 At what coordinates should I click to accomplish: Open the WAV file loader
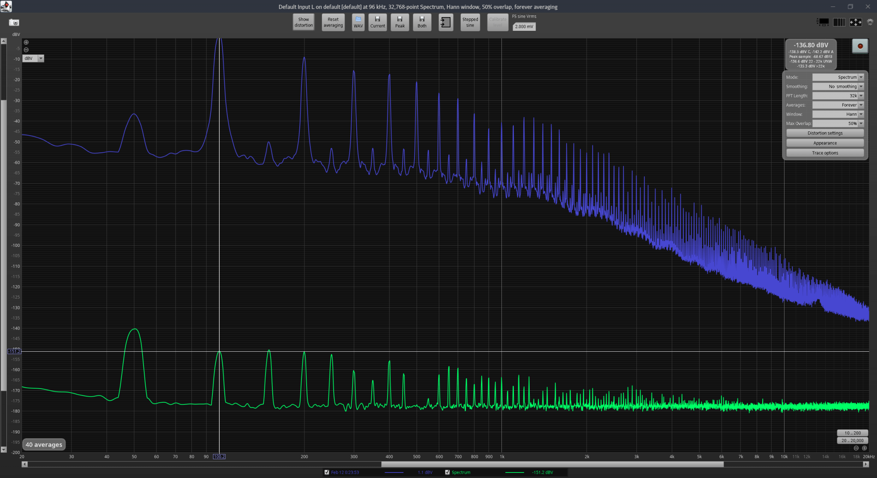(358, 22)
